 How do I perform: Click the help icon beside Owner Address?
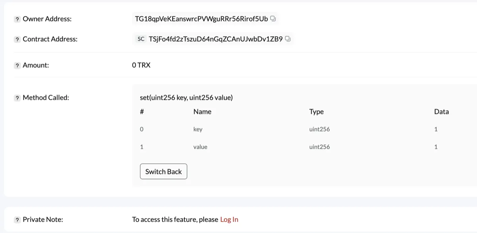pos(16,19)
